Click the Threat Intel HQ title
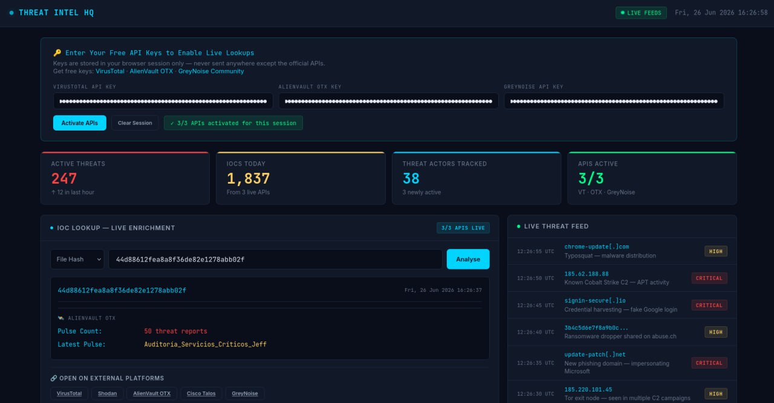774x403 pixels. (56, 13)
